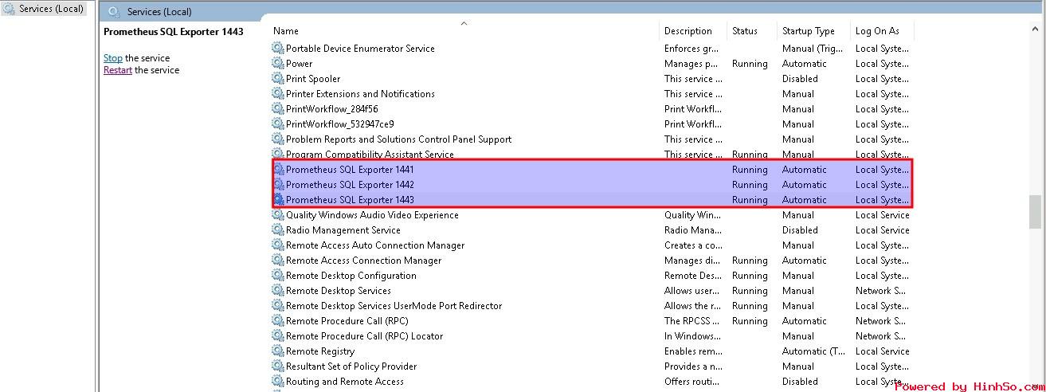Click the gear icon beside Portable Device Enumerator Service
The height and width of the screenshot is (392, 1046).
pos(277,49)
